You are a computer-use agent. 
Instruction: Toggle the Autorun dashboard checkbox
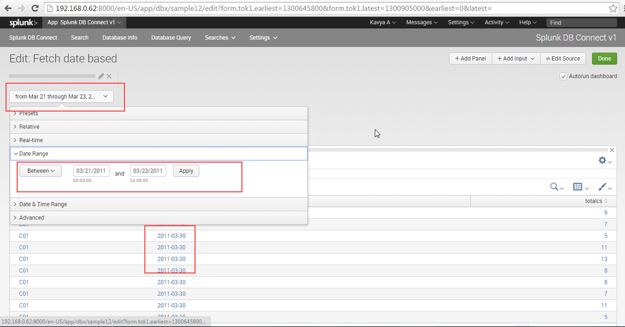(x=564, y=76)
